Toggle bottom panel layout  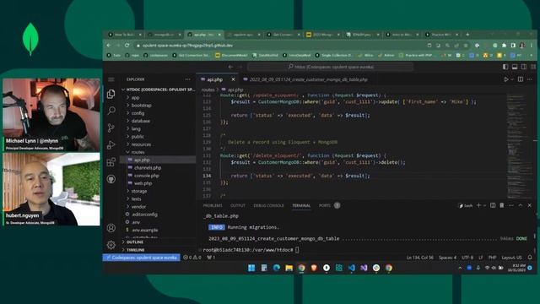pos(515,67)
